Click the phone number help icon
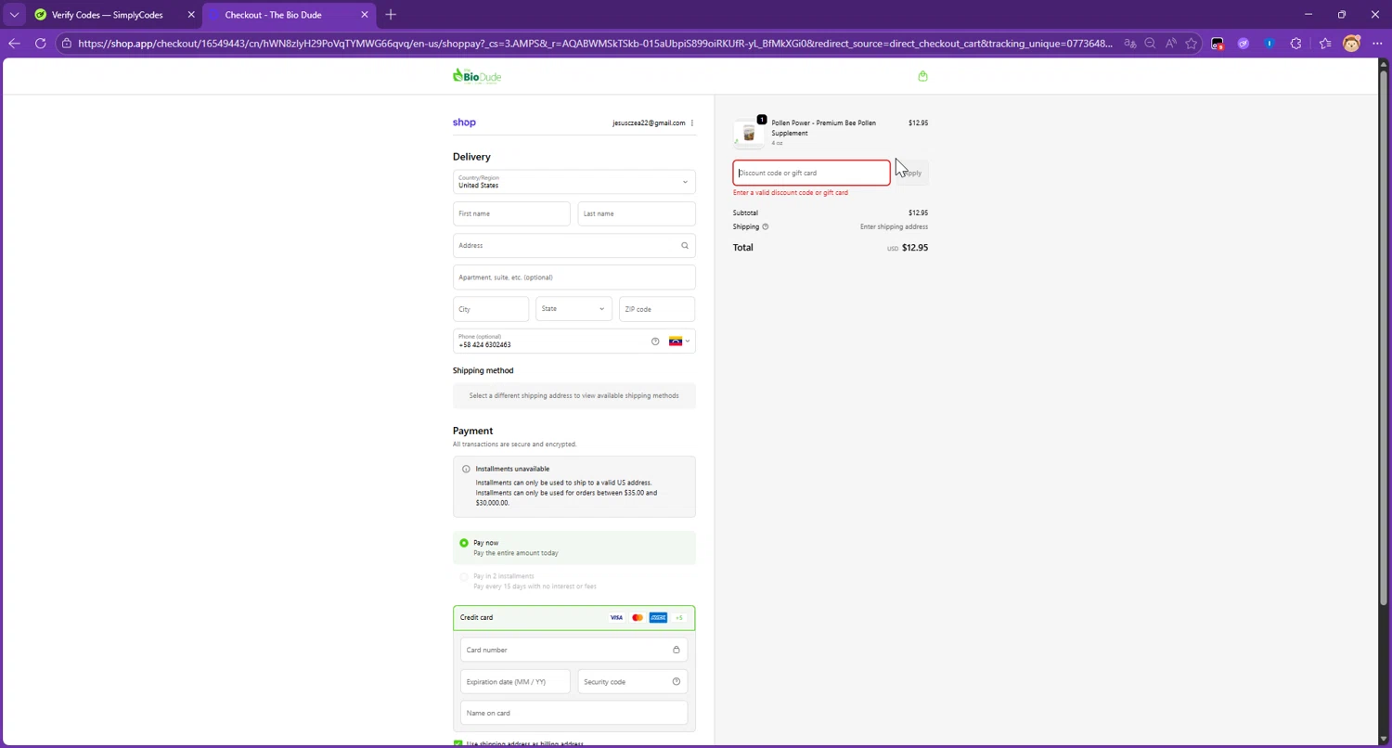This screenshot has height=748, width=1392. [x=655, y=342]
